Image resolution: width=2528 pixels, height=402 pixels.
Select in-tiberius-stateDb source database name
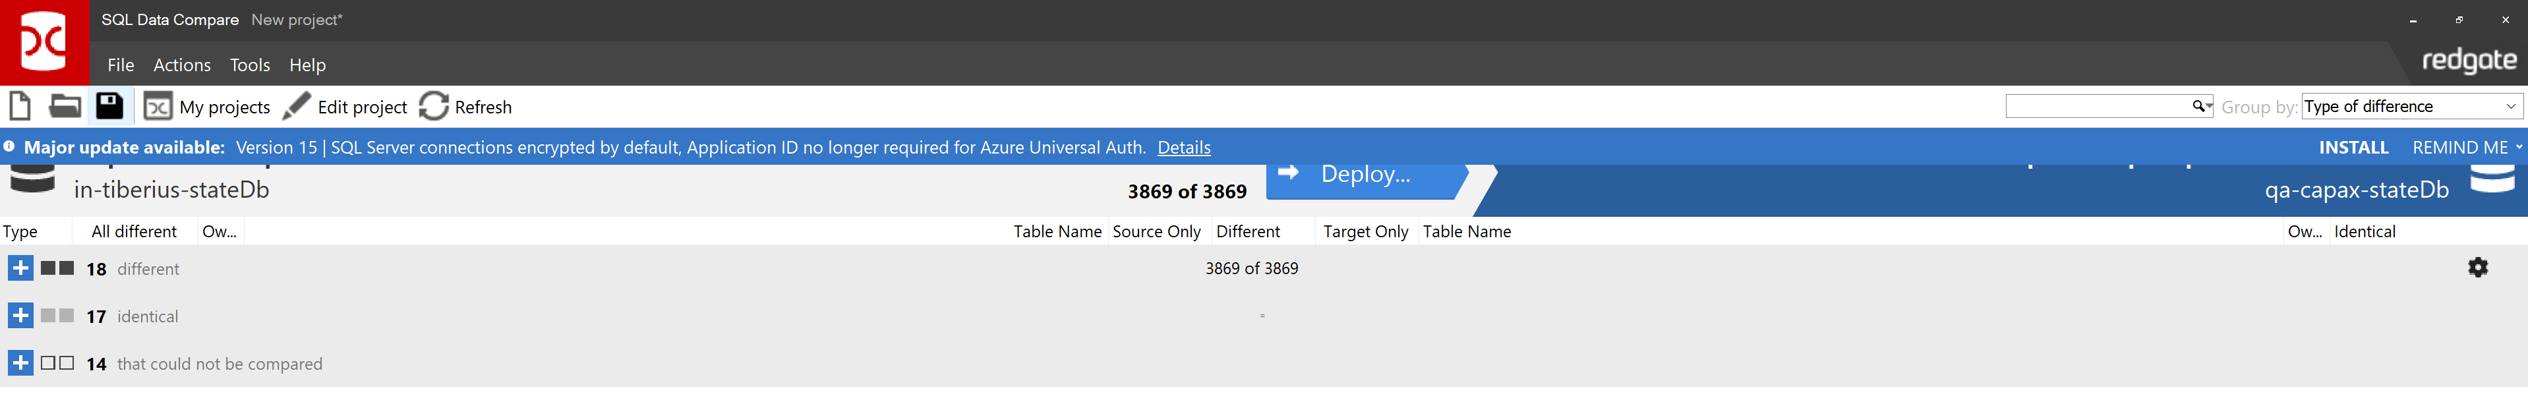pos(172,190)
